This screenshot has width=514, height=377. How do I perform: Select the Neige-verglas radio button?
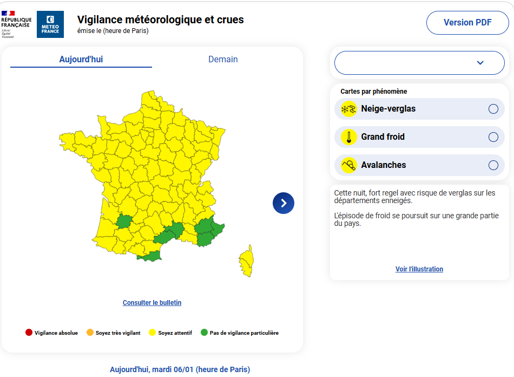(493, 109)
